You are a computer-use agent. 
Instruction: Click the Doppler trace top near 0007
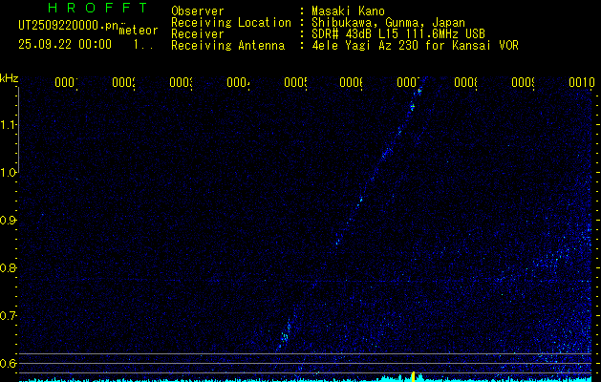[419, 91]
